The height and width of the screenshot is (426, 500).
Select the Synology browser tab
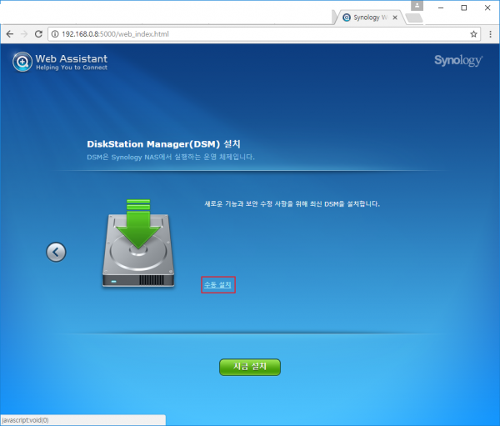(367, 17)
